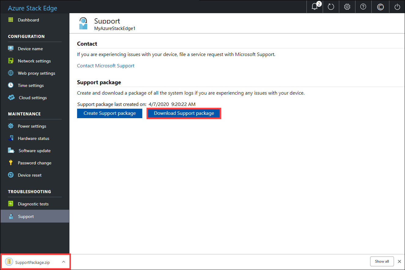
Task: Select the Web proxy settings globe icon
Action: [11, 73]
